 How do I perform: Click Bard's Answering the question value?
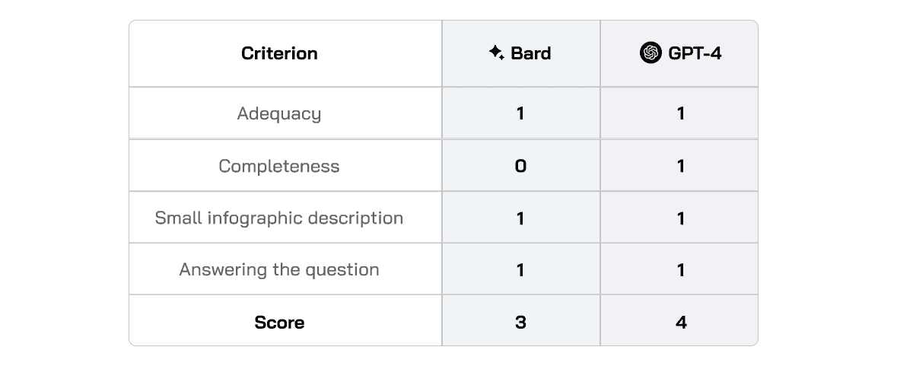coord(520,270)
